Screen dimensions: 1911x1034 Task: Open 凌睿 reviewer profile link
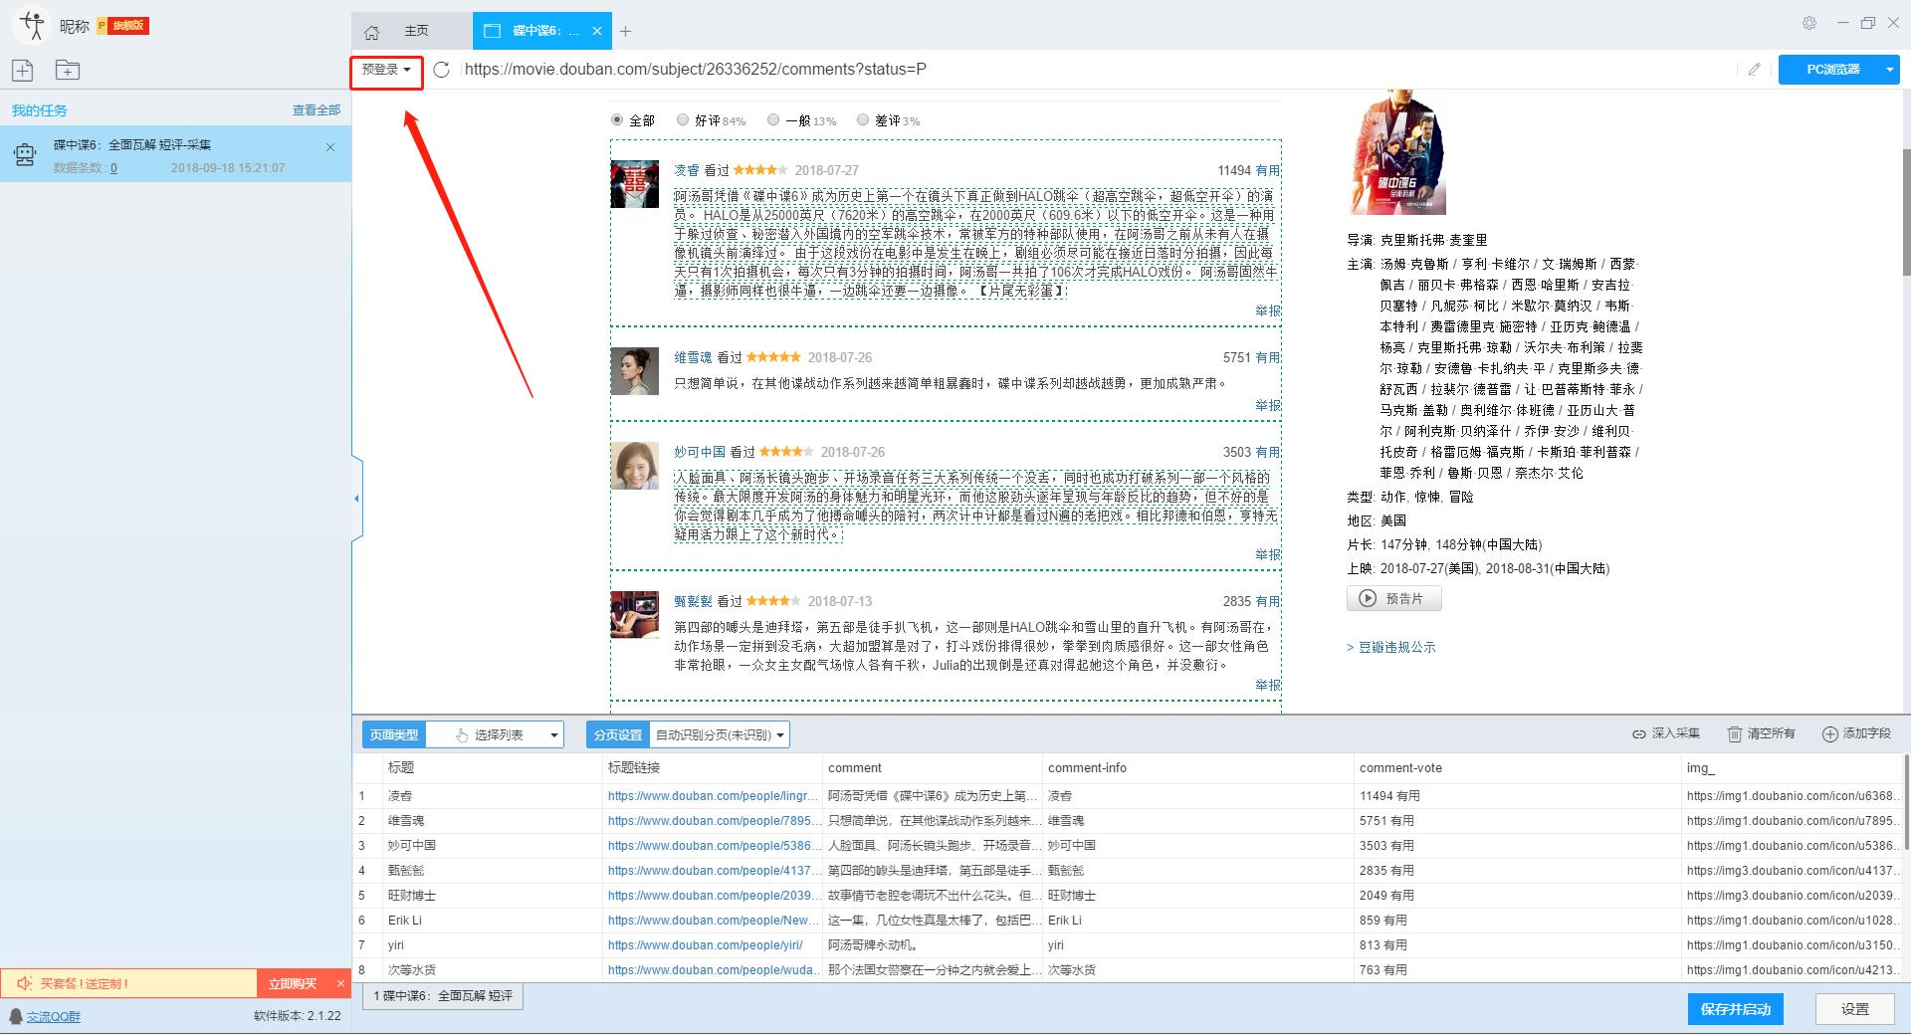687,171
